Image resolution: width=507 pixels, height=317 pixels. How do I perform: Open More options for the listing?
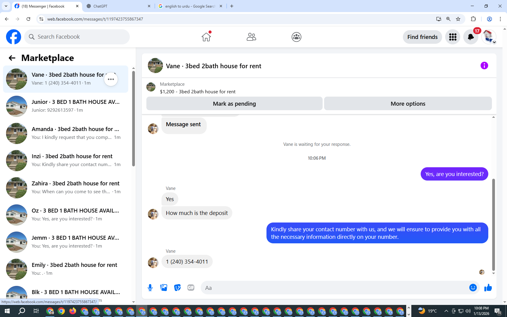pos(408,104)
